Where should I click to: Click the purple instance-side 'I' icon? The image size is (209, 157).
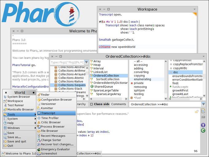coord(203,125)
